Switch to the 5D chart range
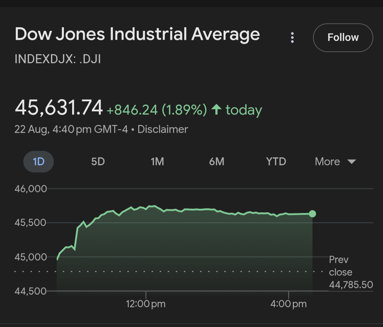 coord(98,162)
